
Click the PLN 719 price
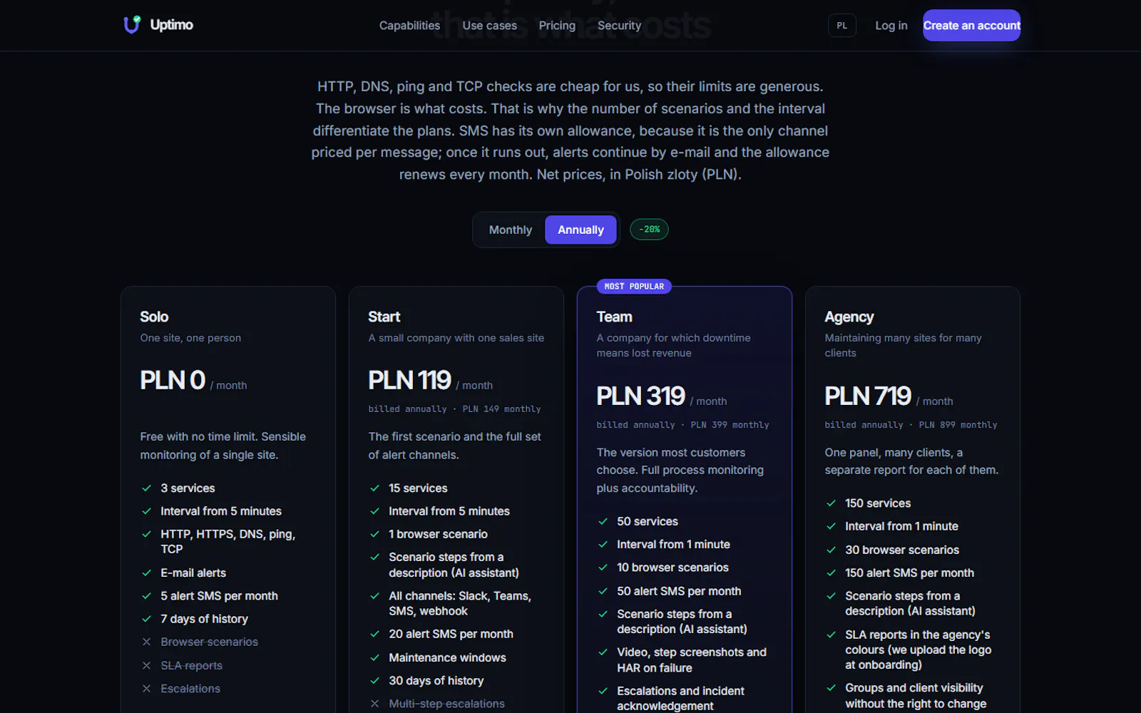(868, 396)
